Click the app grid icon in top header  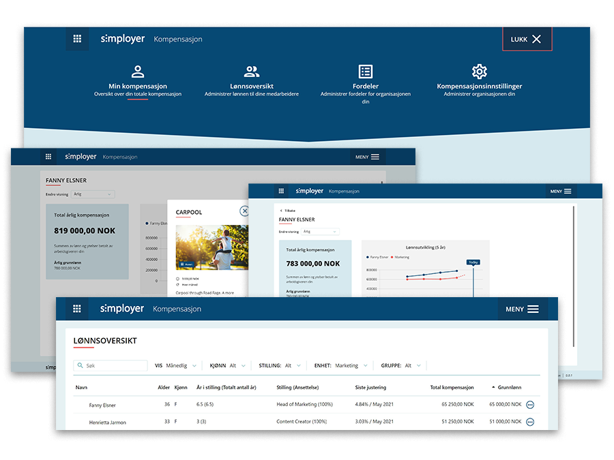[x=77, y=39]
